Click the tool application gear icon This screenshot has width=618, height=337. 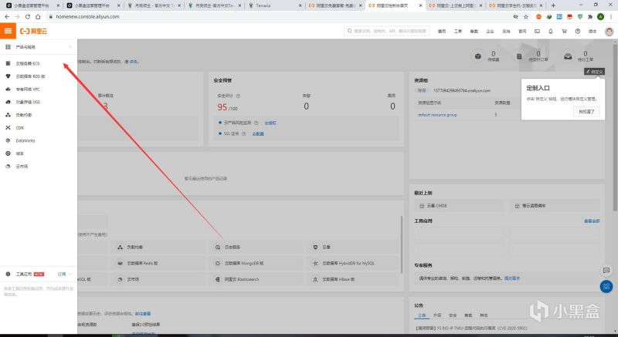pos(8,274)
